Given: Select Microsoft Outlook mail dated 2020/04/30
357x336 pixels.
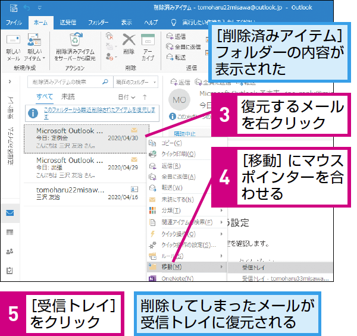Looking at the screenshot, I should point(86,139).
